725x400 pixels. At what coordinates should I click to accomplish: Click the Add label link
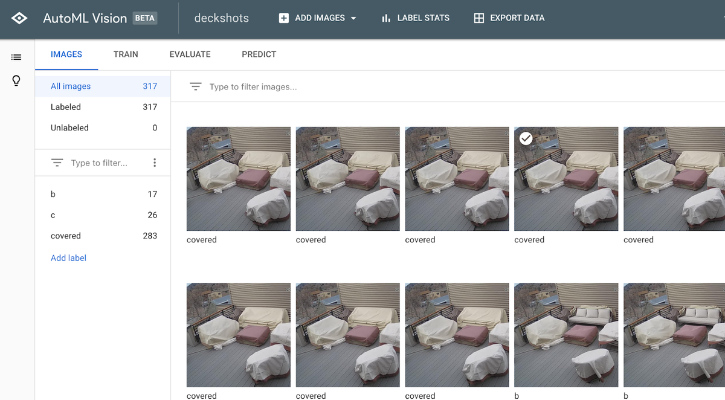(x=68, y=258)
